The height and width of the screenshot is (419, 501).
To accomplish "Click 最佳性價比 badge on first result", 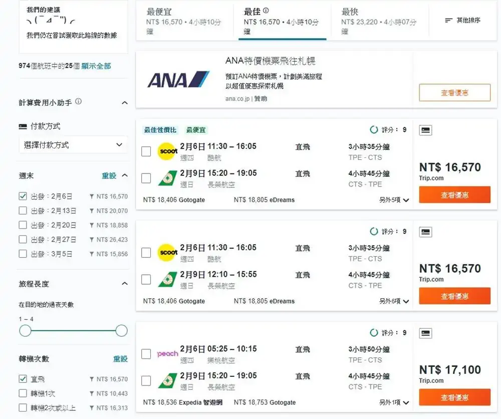I will (x=160, y=130).
